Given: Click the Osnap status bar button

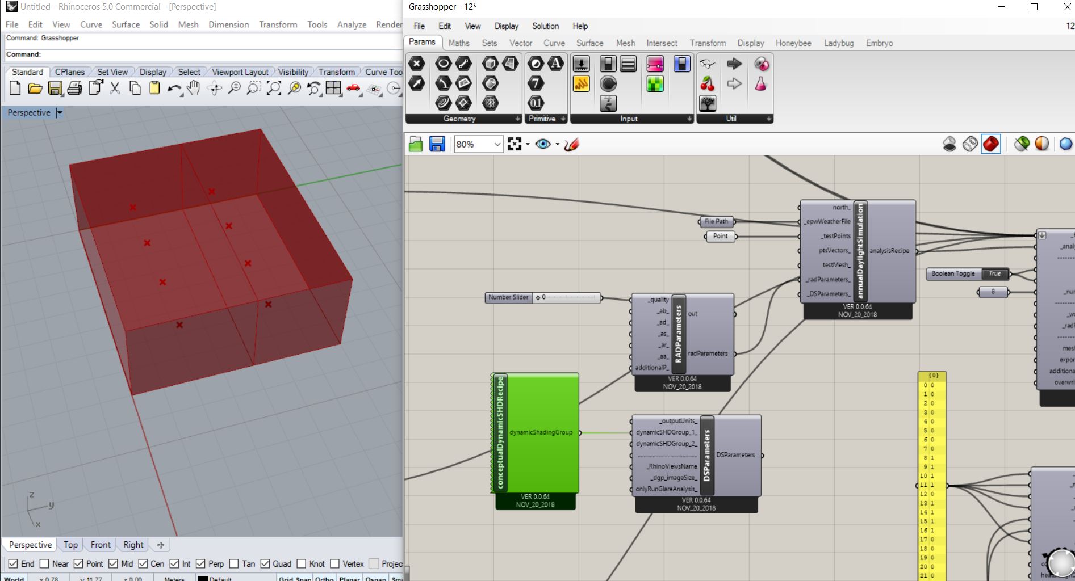Looking at the screenshot, I should click(x=375, y=578).
